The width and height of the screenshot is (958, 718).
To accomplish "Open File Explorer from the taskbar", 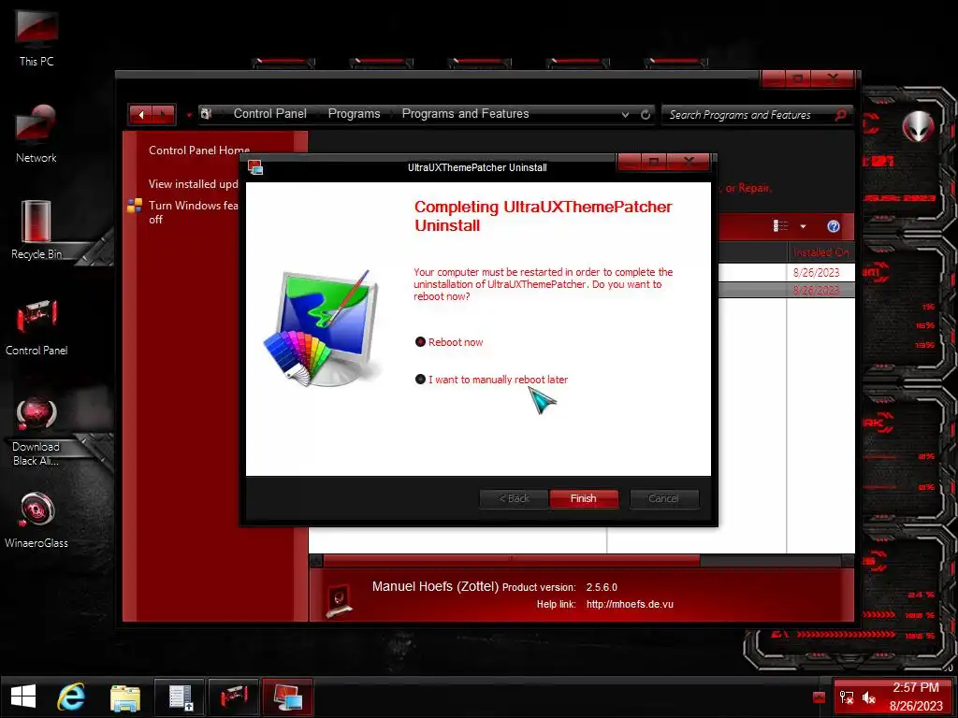I will [x=125, y=697].
